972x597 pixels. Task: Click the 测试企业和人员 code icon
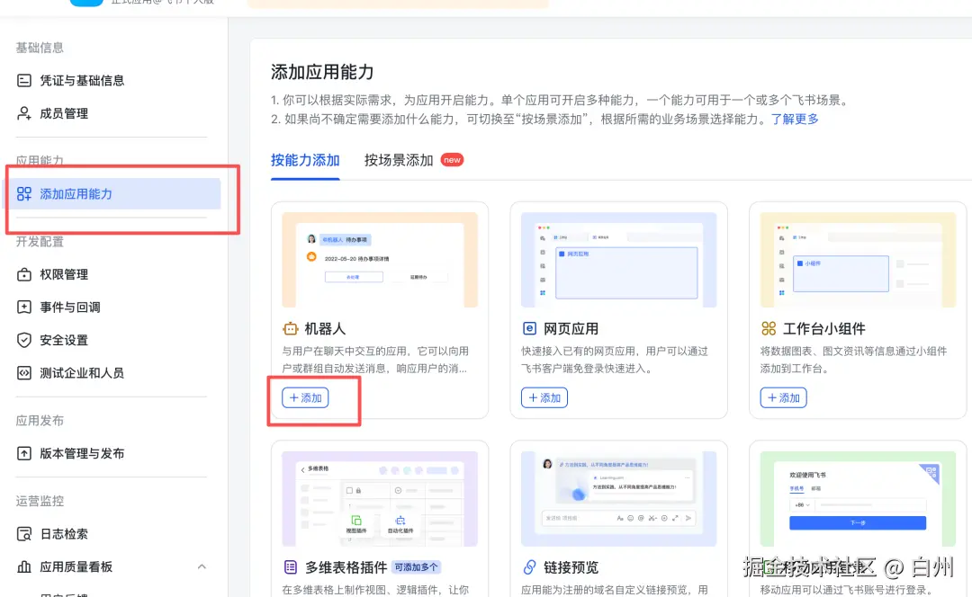click(x=24, y=373)
